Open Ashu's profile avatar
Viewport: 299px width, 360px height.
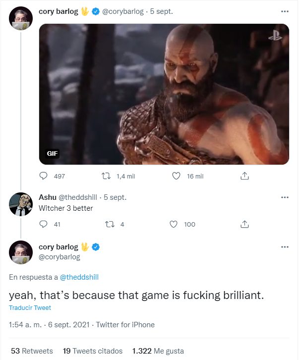pos(21,204)
